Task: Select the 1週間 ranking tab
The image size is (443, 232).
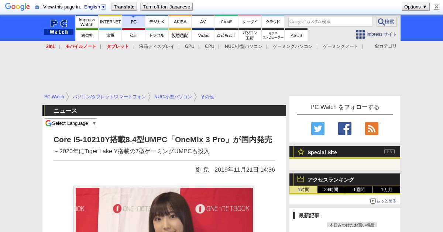Action: 359,190
